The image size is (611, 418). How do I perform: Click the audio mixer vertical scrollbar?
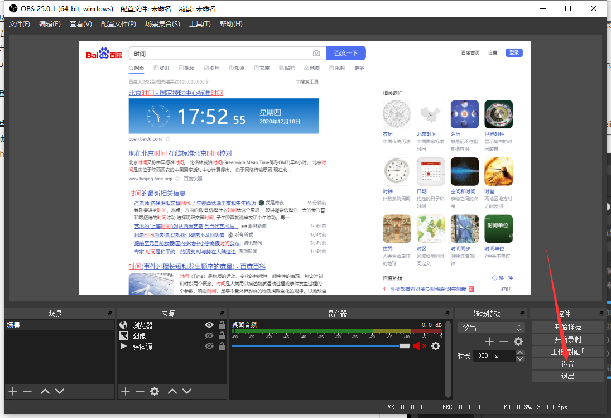(448, 359)
